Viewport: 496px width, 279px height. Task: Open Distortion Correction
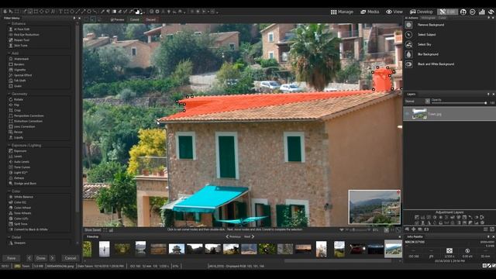point(26,121)
